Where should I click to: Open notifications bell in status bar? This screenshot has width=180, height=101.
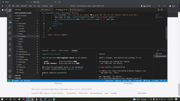point(165,81)
